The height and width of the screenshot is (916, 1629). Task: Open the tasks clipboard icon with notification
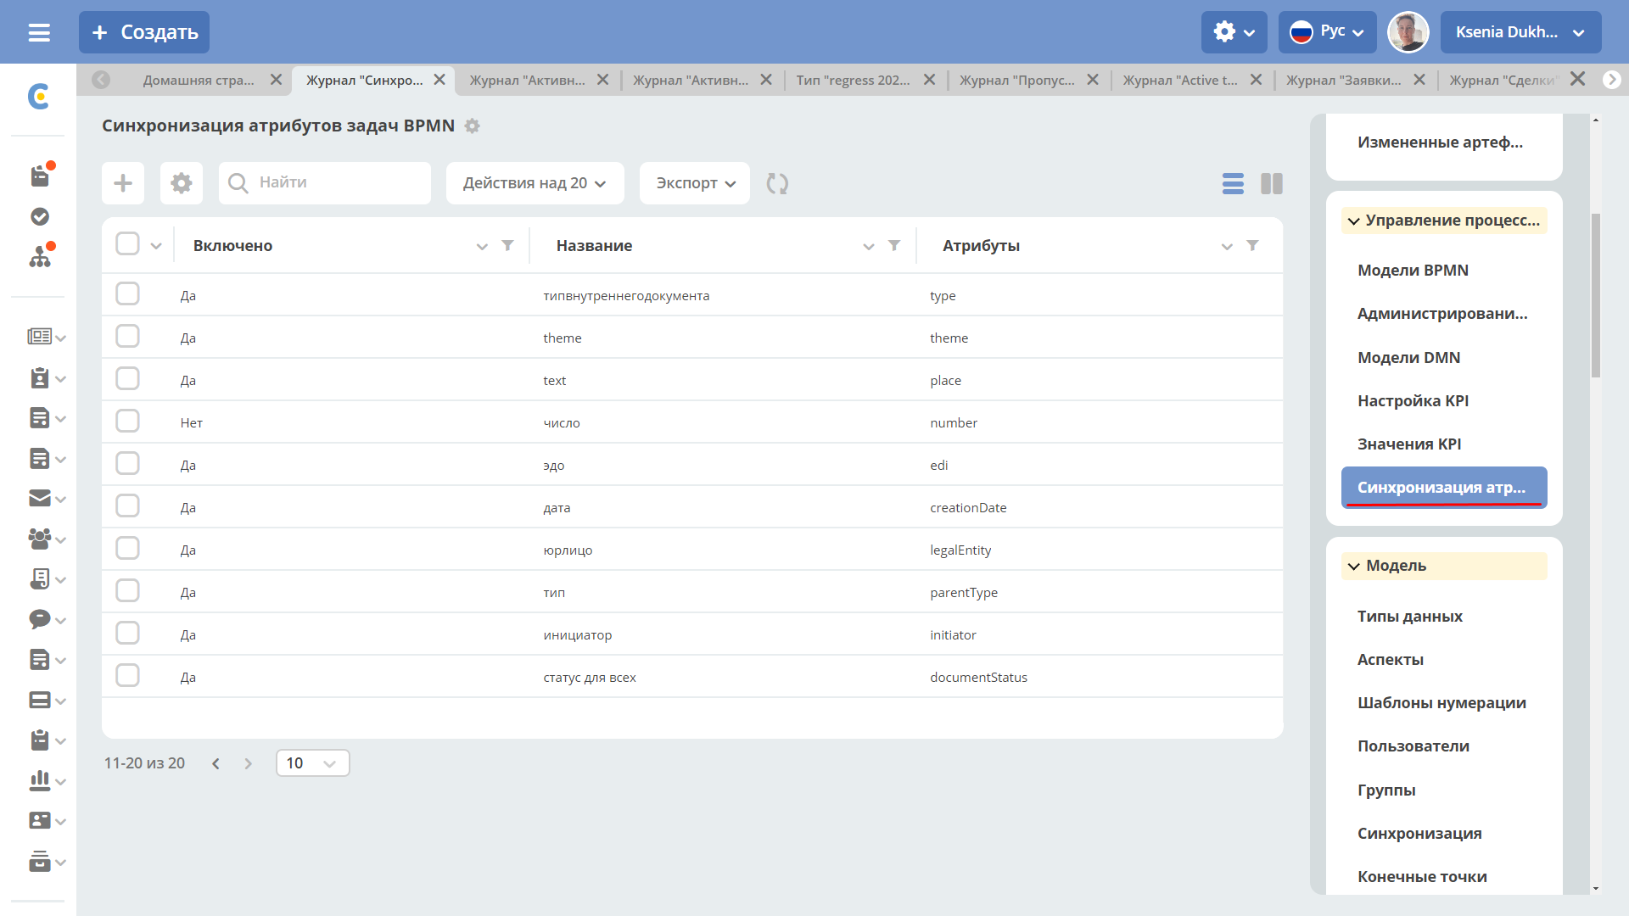tap(40, 176)
